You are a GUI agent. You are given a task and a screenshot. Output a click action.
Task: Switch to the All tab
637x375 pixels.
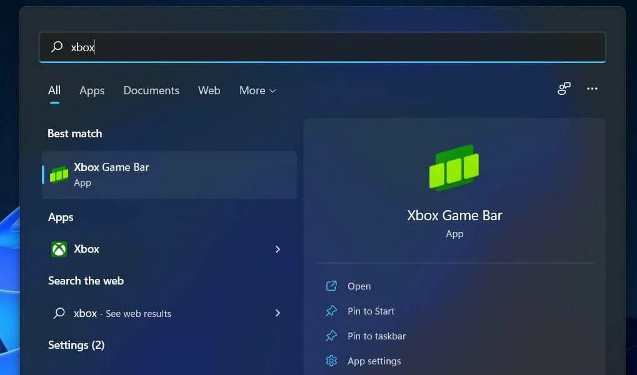click(54, 90)
